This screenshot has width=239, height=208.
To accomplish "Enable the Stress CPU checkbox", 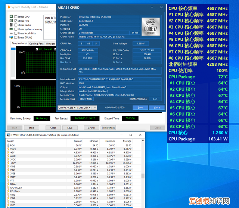I will [x=16, y=16].
